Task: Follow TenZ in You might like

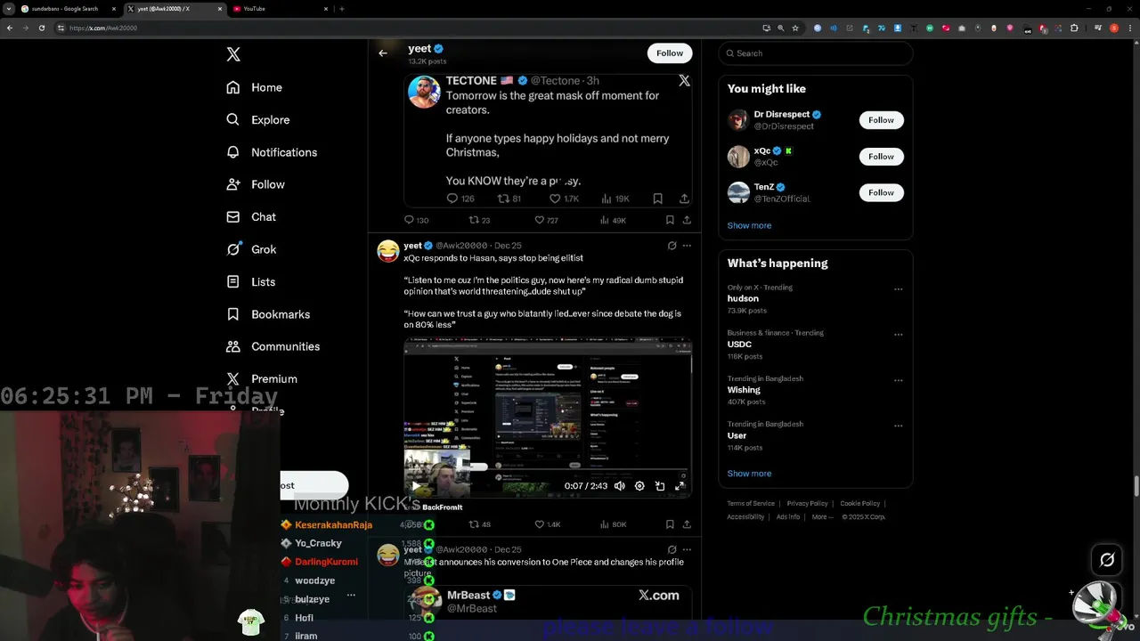Action: pos(881,192)
